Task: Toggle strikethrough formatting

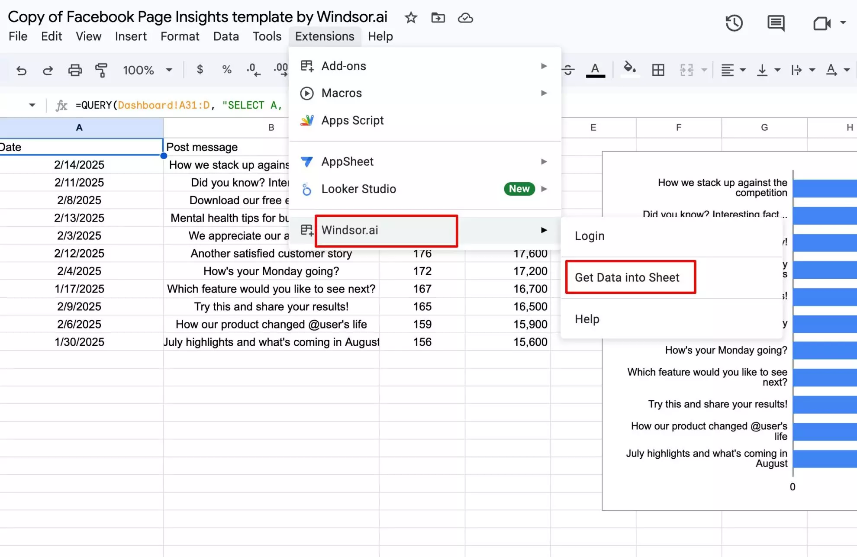Action: 568,70
